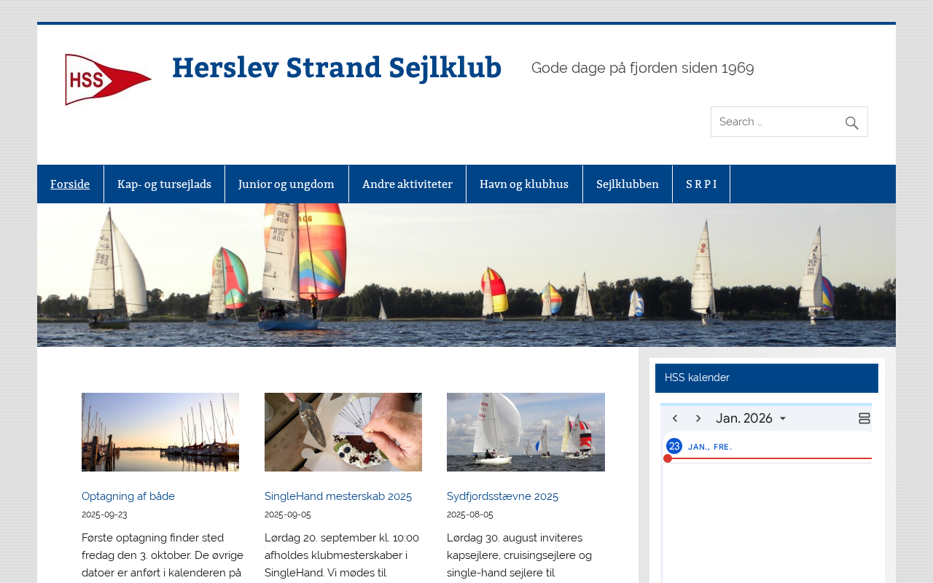The image size is (933, 583).
Task: Open sailboats racing thumbnail image
Action: click(x=526, y=432)
